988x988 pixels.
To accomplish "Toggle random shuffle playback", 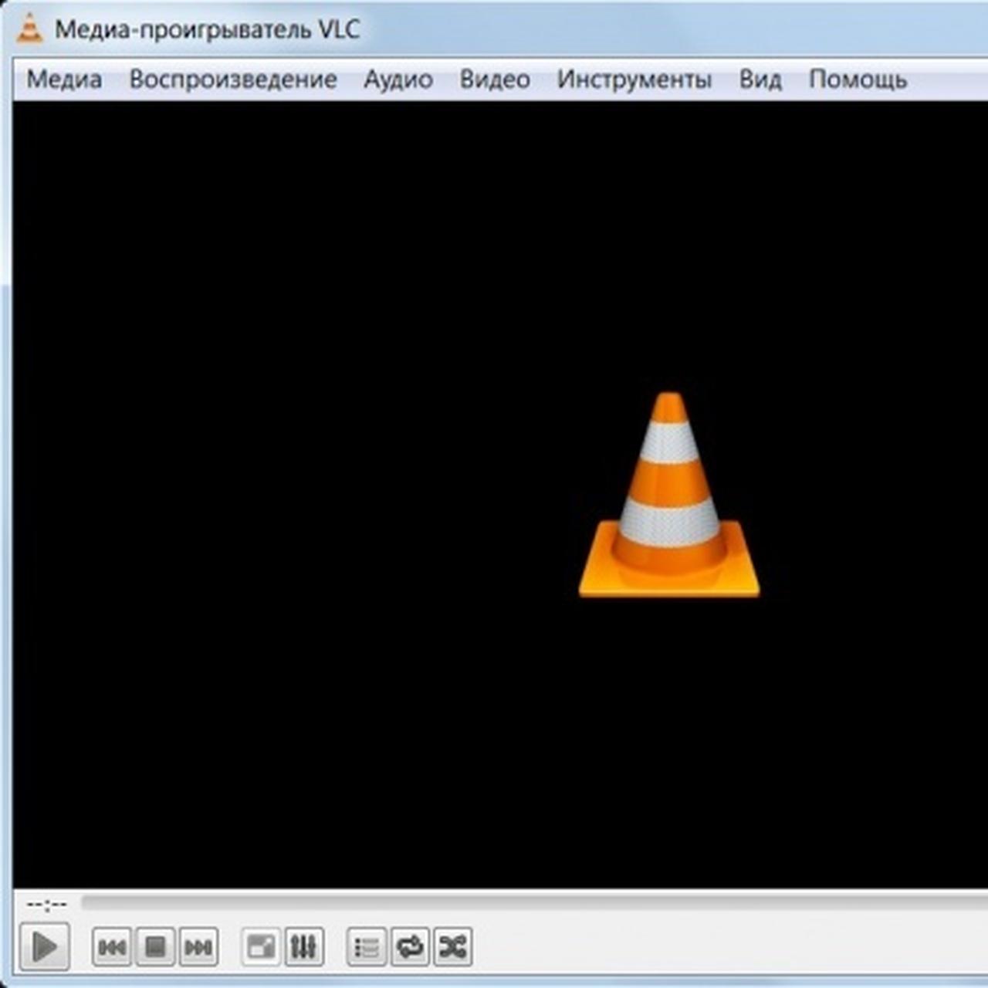I will point(453,946).
